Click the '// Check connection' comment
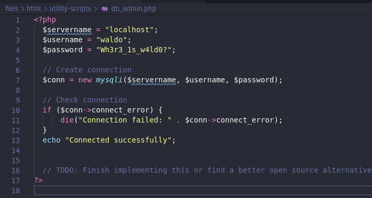This screenshot has height=198, width=372. [x=85, y=100]
